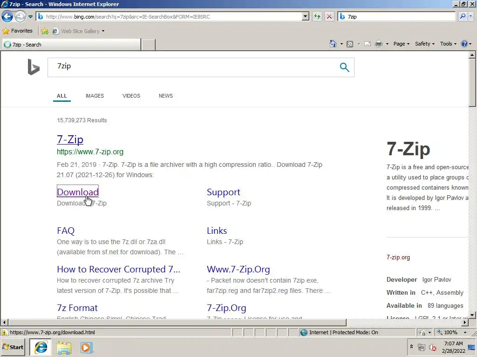Click the IE toolbar search box

[x=396, y=17]
